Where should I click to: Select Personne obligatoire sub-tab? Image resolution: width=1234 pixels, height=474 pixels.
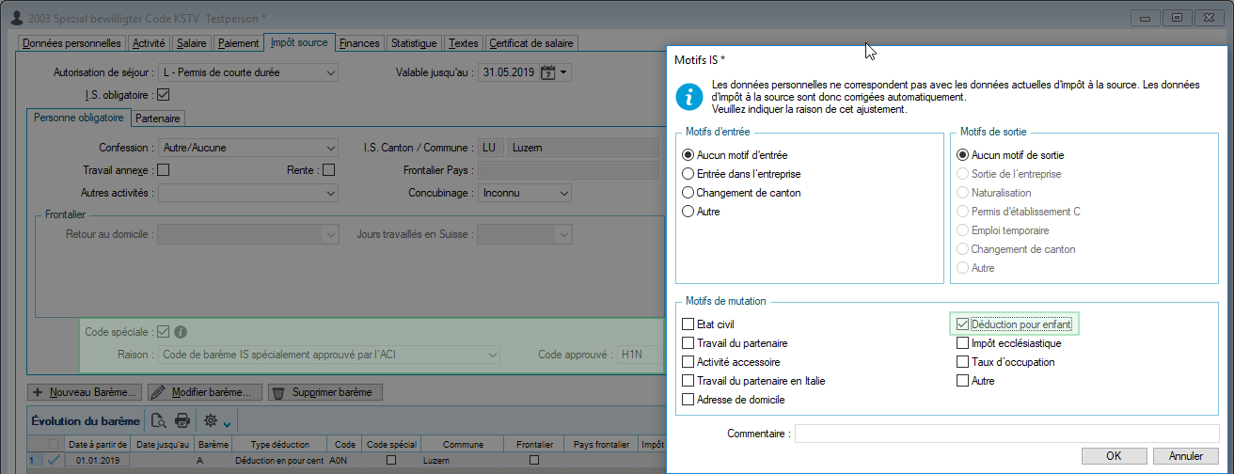pyautogui.click(x=78, y=118)
